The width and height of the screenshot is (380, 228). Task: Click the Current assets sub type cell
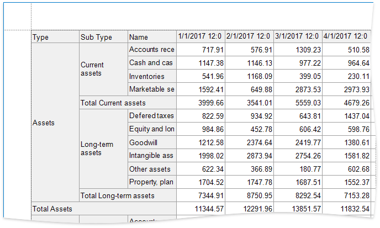click(103, 69)
